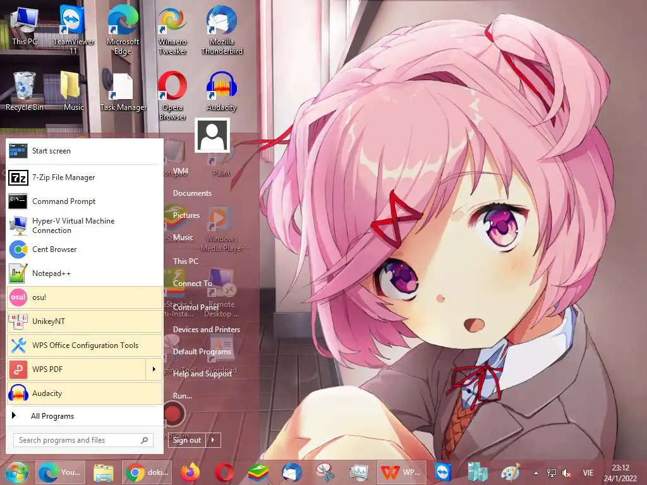
Task: Expand WPS PDF jump list arrow
Action: (x=154, y=369)
